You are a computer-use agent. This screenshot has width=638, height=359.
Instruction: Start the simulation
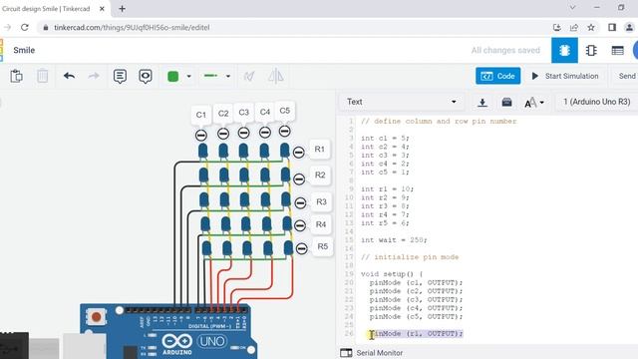coord(565,76)
